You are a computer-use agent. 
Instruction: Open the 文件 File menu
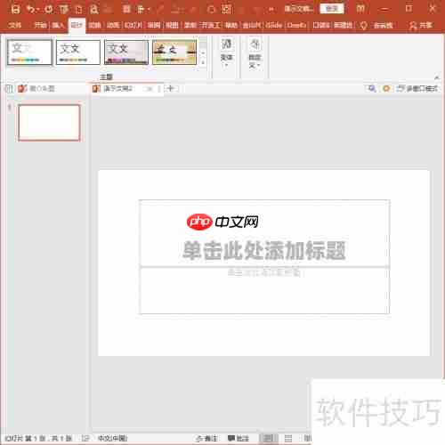click(14, 25)
